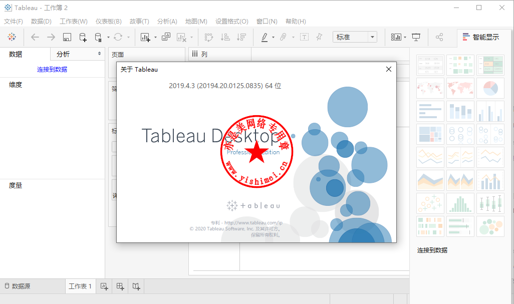Pick scatter plot thumbnail in Show Me
This screenshot has height=304, width=514.
[430, 203]
